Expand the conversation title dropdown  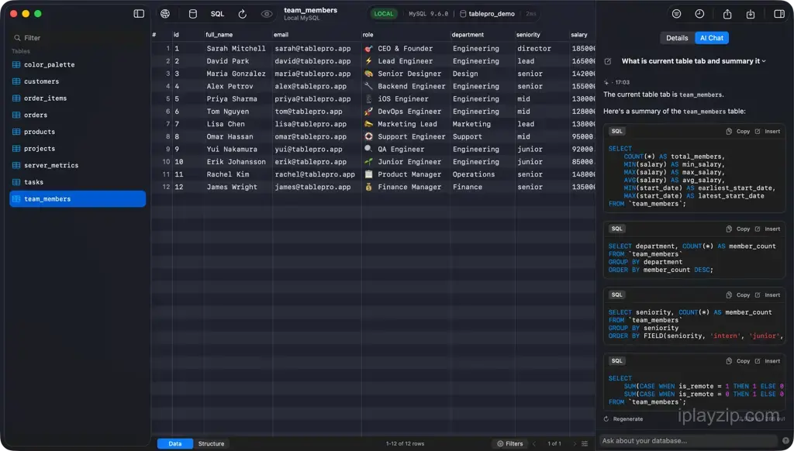click(x=694, y=60)
